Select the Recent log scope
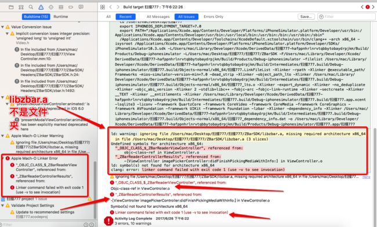377x227 pixels. 125,17
